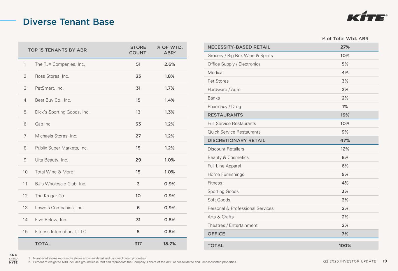Click the Restaurants section header
The width and height of the screenshot is (398, 271).
tap(225, 115)
